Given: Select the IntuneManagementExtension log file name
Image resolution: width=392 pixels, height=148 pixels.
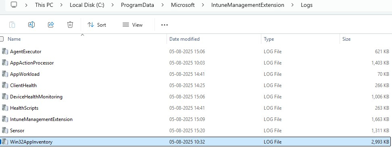Looking at the screenshot, I should 41,119.
